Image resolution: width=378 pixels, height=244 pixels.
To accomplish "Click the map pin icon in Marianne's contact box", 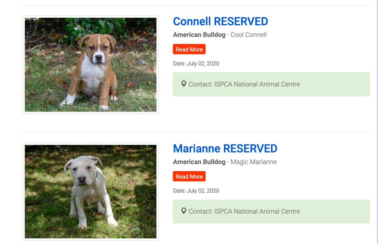I will (x=184, y=211).
